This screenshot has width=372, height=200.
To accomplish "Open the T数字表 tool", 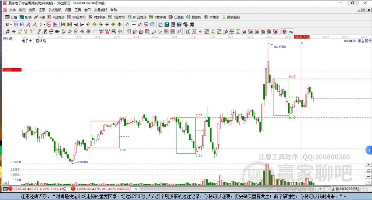I will (158, 17).
